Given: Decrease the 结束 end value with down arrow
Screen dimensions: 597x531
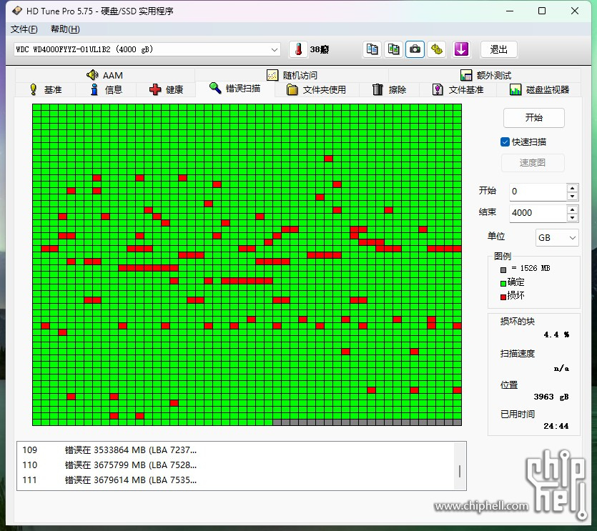Looking at the screenshot, I should coord(572,217).
